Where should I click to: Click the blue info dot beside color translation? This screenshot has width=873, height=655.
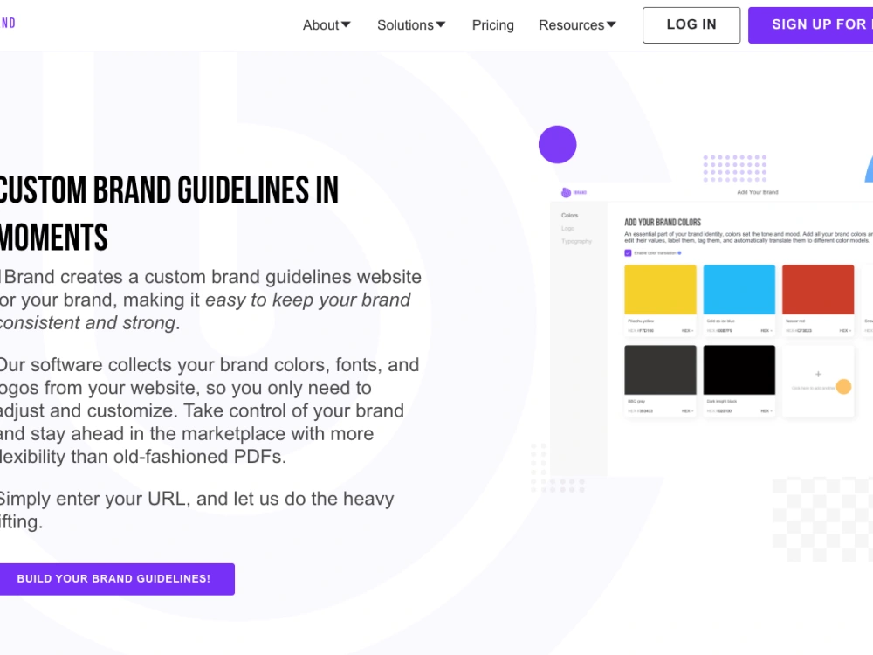[679, 253]
